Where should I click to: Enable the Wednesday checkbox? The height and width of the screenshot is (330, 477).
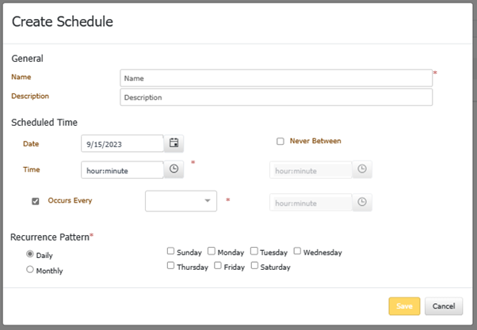point(297,252)
